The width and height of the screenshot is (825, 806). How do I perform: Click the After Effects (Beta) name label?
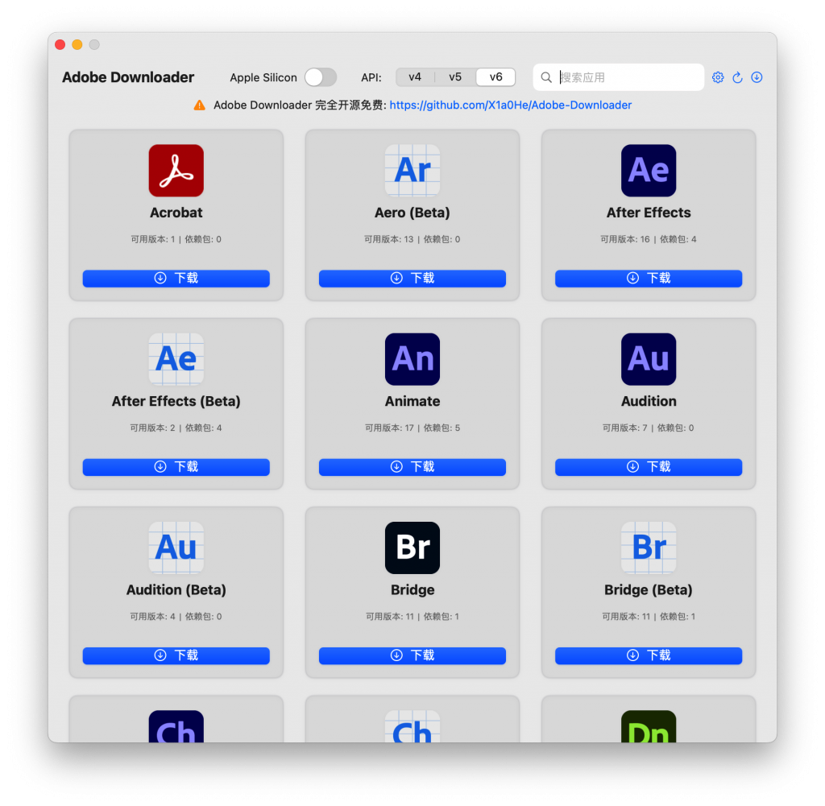[176, 401]
